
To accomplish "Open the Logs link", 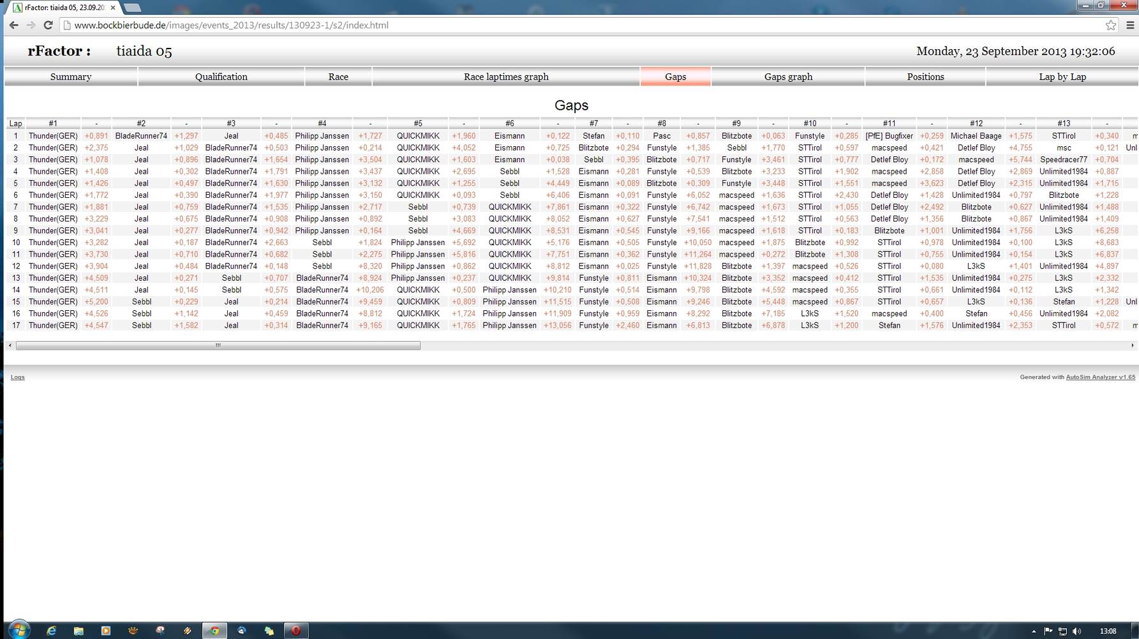I will click(17, 377).
